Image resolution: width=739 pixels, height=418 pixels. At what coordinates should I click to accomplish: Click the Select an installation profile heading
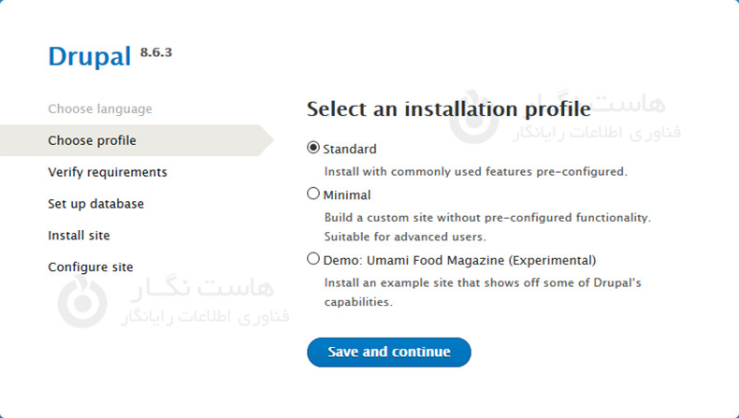(x=448, y=108)
